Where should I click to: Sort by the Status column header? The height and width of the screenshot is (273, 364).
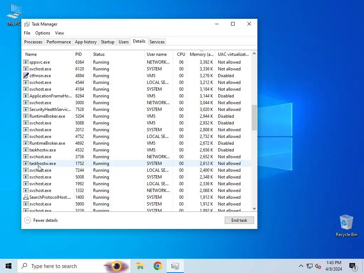pyautogui.click(x=118, y=54)
